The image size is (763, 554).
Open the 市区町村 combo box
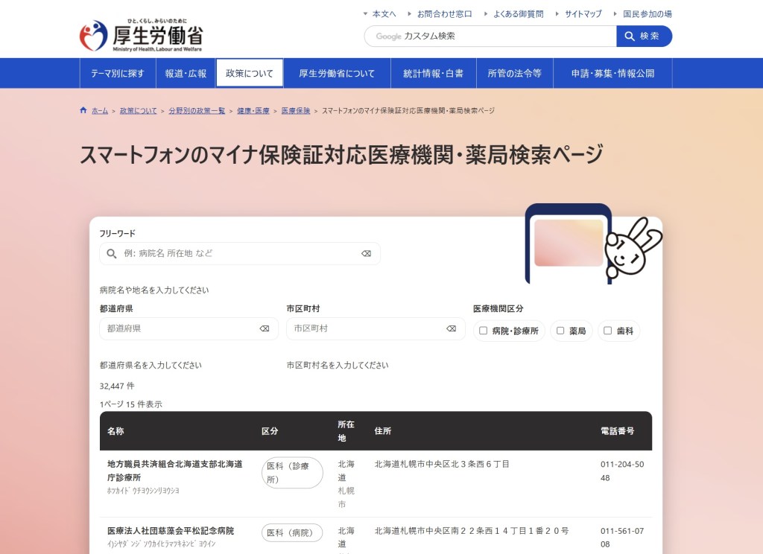[365, 328]
